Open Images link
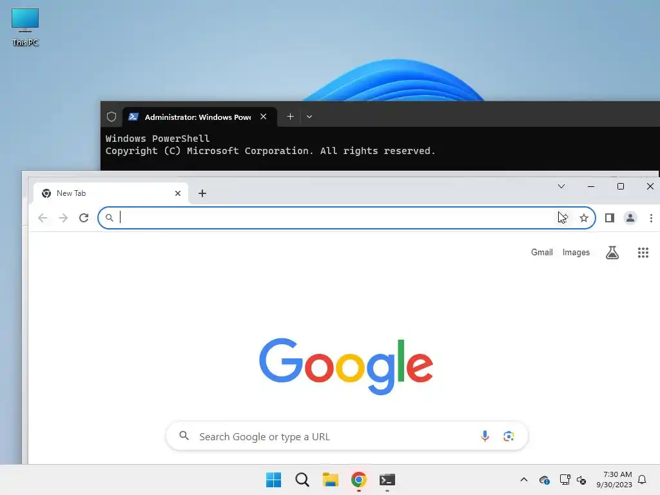Screen dimensions: 660x495 pyautogui.click(x=576, y=252)
